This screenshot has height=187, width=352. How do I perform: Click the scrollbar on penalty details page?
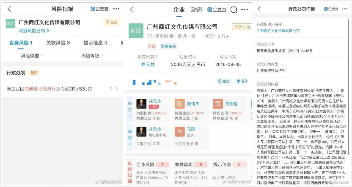click(349, 86)
